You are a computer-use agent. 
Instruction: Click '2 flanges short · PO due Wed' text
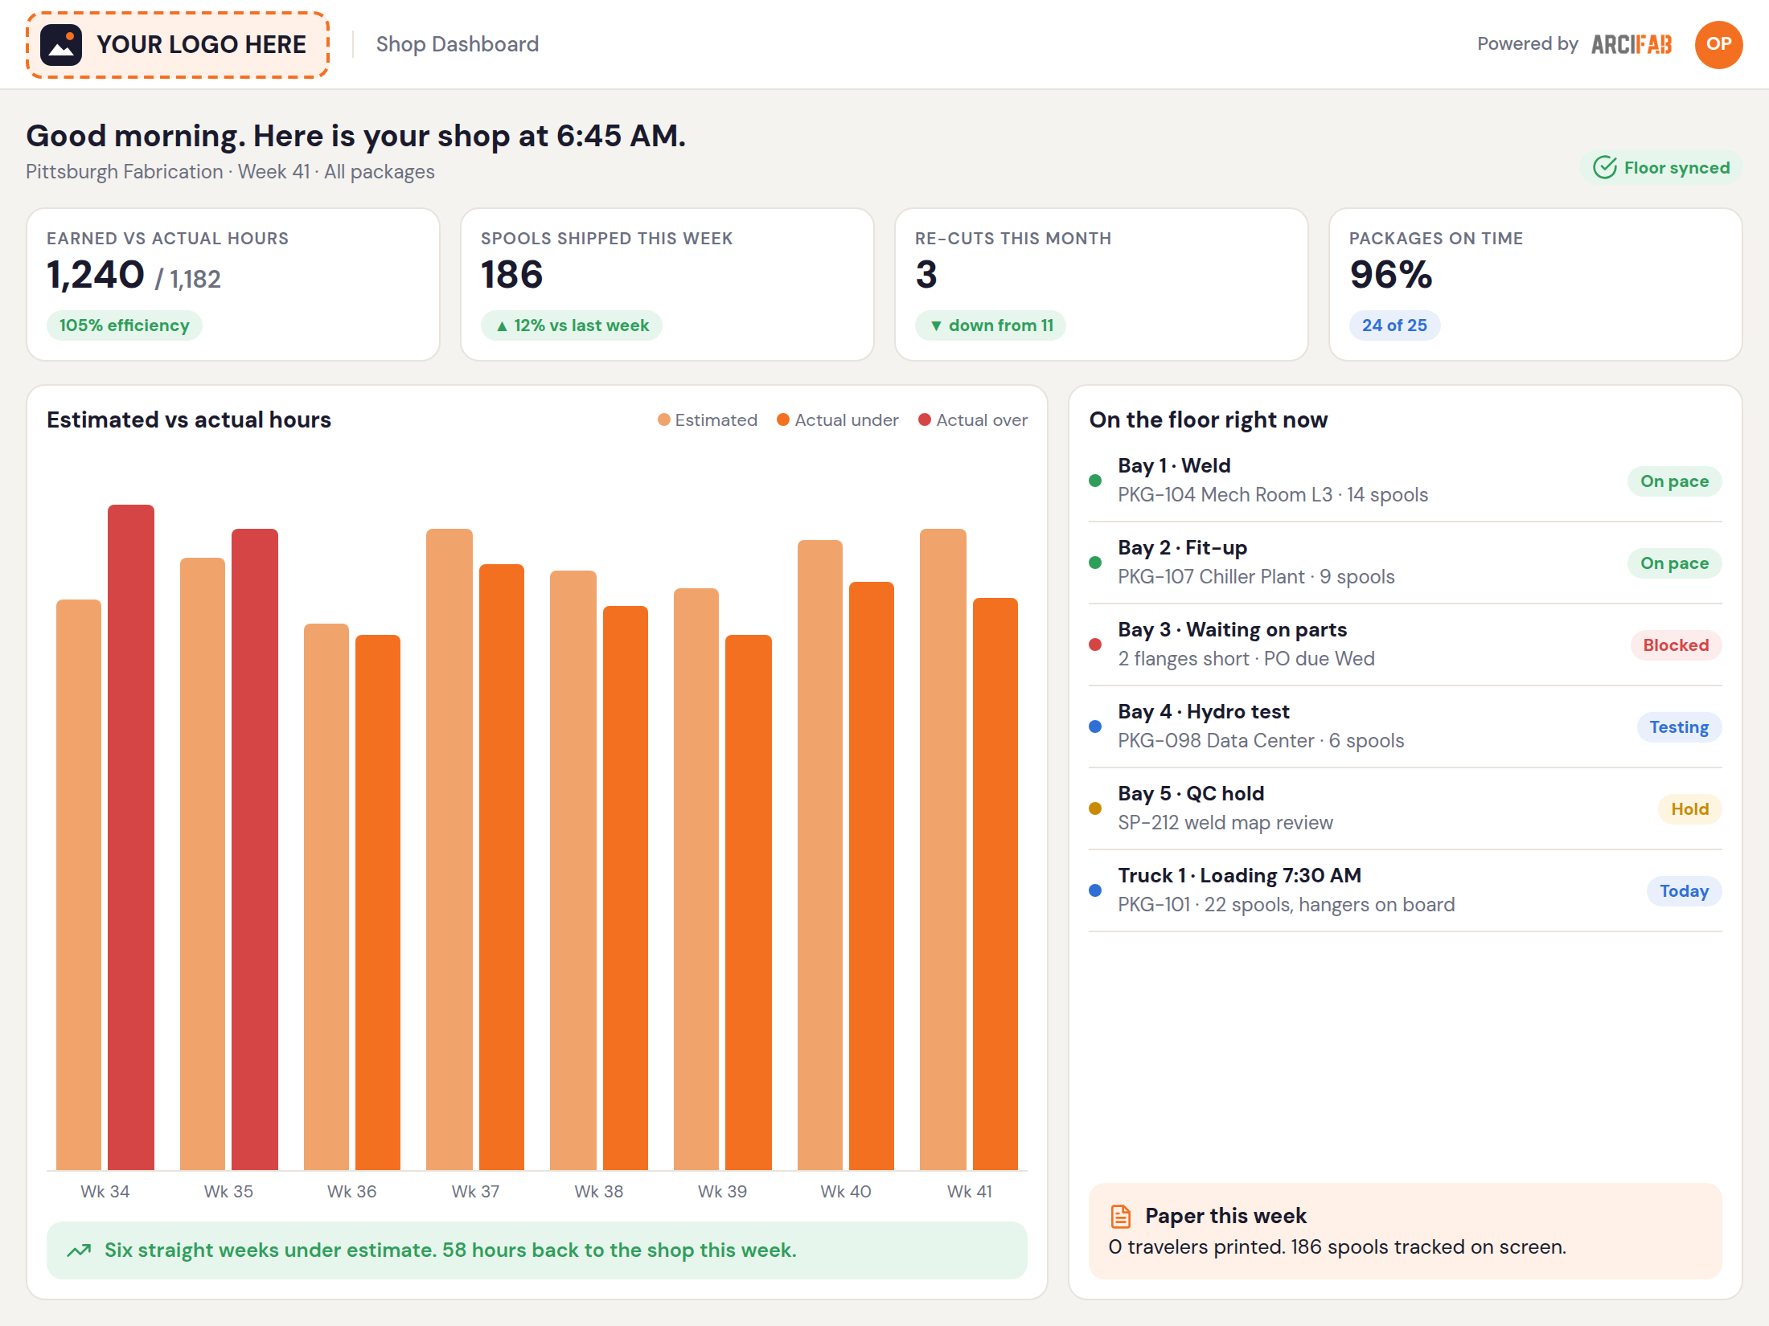tap(1246, 659)
